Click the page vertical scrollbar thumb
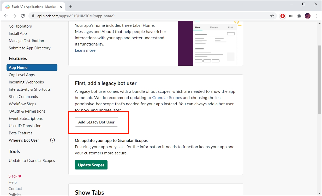 pos(319,79)
